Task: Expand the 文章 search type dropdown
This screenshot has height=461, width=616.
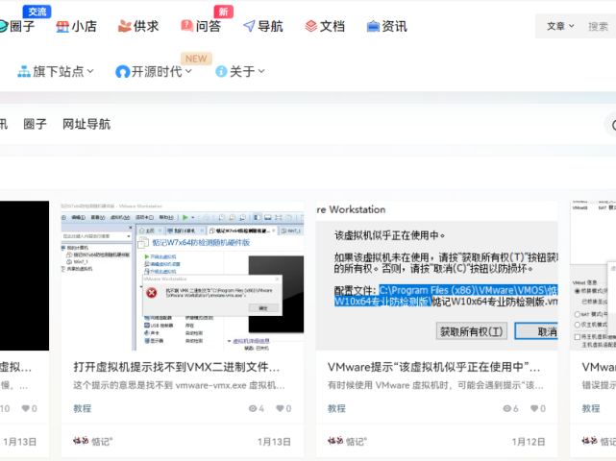Action: tap(560, 26)
